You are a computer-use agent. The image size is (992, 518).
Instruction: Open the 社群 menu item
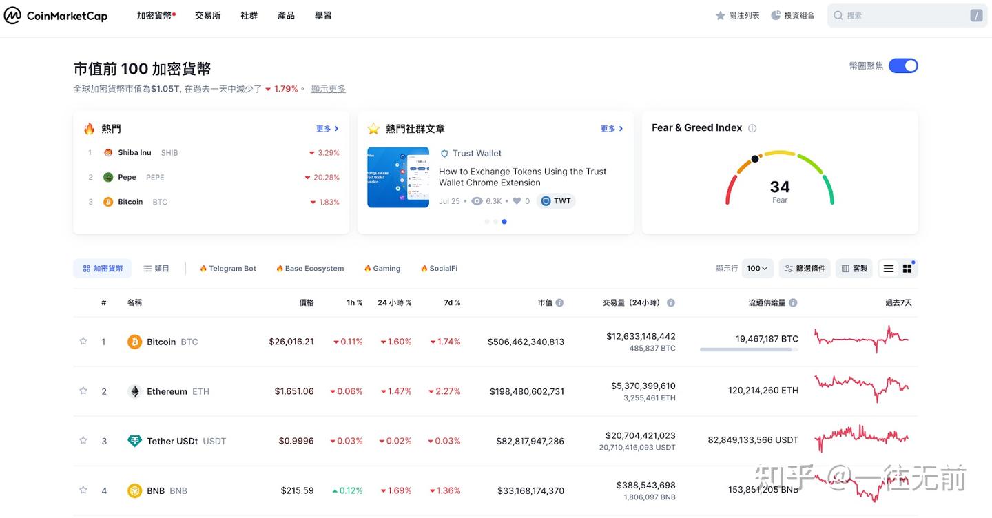coord(249,15)
